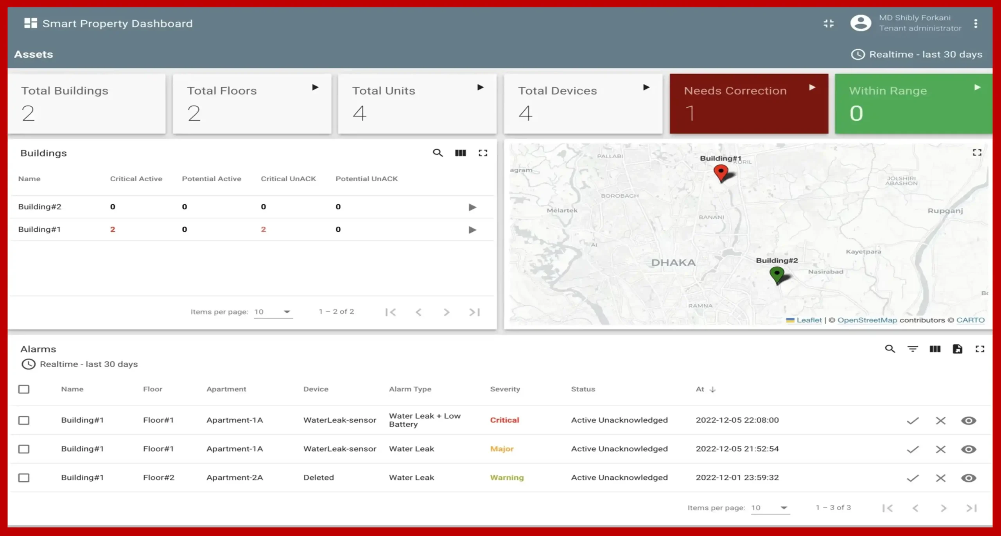
Task: Click the red Building#1 map marker
Action: (721, 173)
